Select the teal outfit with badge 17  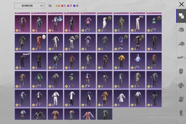pyautogui.click(x=154, y=24)
